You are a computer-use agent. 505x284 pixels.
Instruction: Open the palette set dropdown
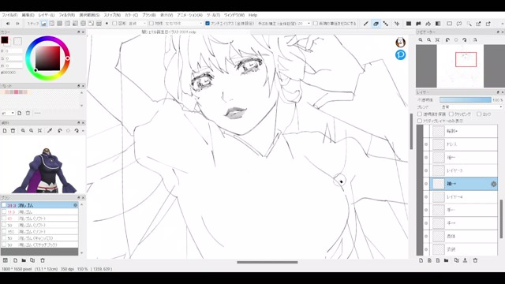click(8, 113)
